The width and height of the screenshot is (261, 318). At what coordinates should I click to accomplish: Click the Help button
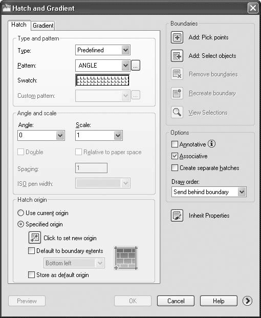219,301
